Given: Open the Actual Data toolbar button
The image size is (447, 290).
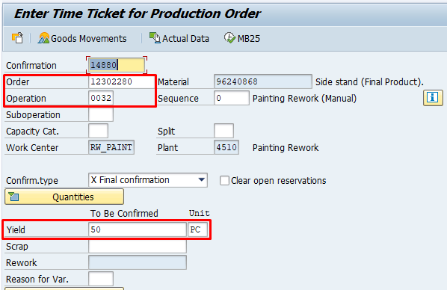Looking at the screenshot, I should 179,38.
